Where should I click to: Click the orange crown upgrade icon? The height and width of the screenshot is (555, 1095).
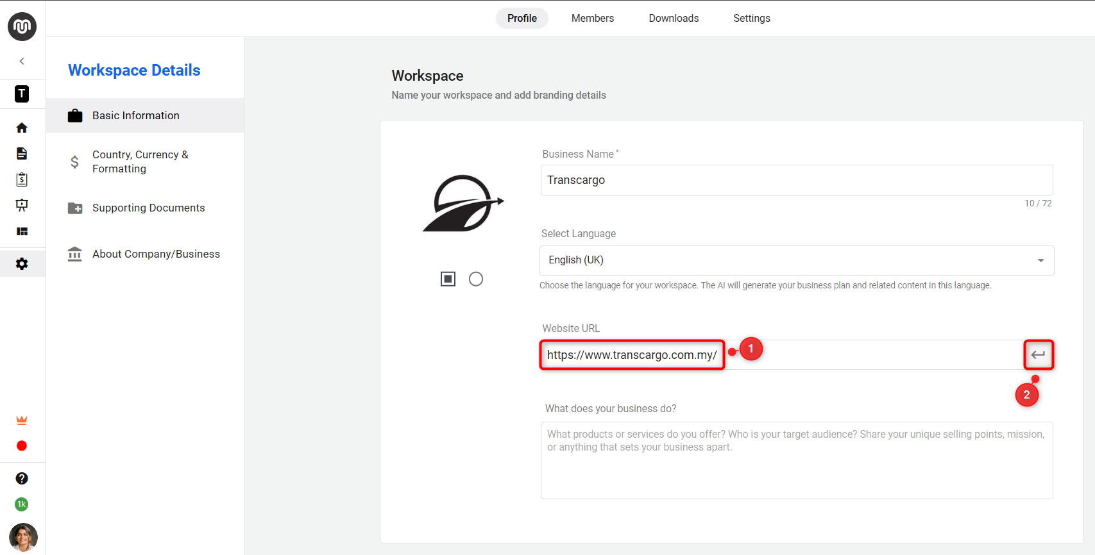pyautogui.click(x=22, y=420)
